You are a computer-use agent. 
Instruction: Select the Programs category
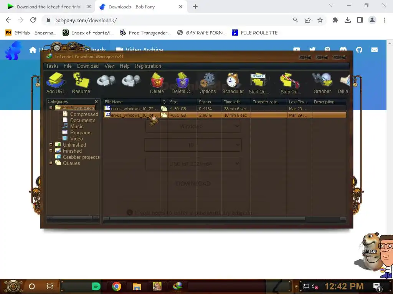point(77,132)
